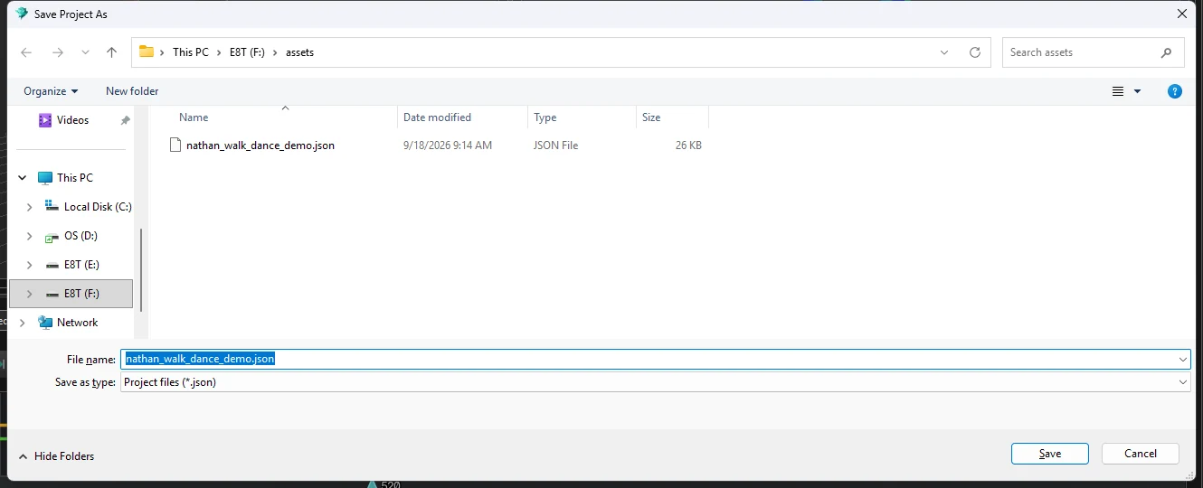Go up one folder level

point(111,52)
